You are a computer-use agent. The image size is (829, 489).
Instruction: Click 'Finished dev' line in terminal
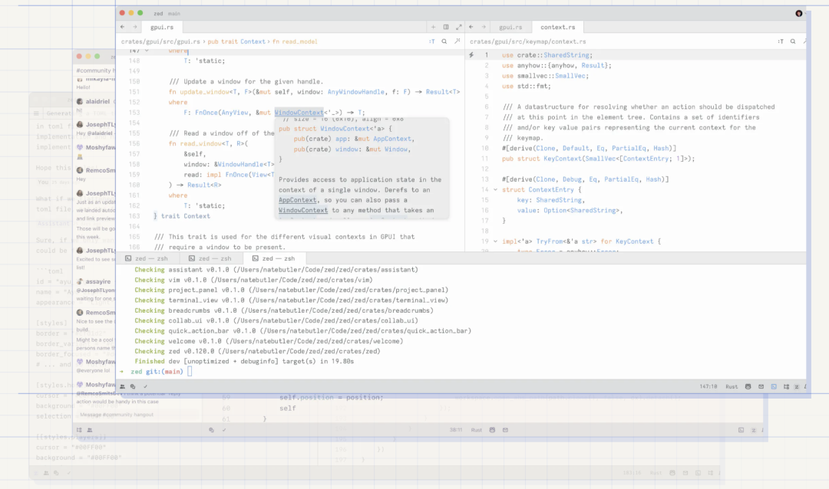point(244,361)
